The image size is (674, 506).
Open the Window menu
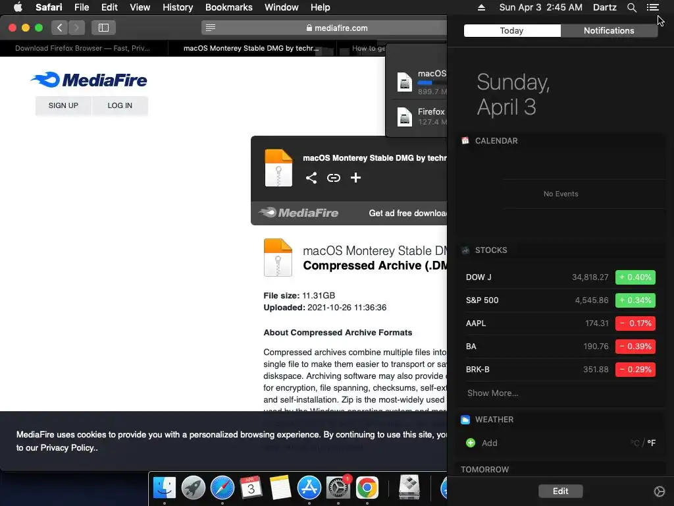pyautogui.click(x=281, y=7)
